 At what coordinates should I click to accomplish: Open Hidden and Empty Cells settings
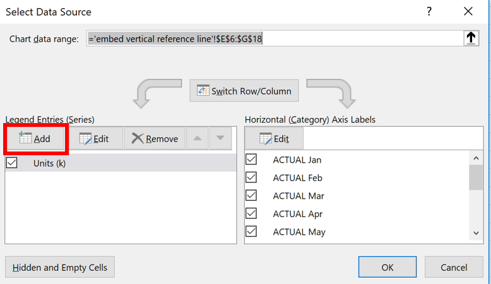(x=60, y=267)
